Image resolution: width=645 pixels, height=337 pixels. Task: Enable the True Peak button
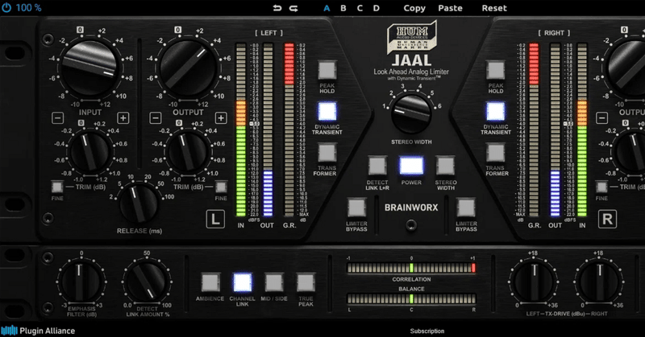[306, 282]
